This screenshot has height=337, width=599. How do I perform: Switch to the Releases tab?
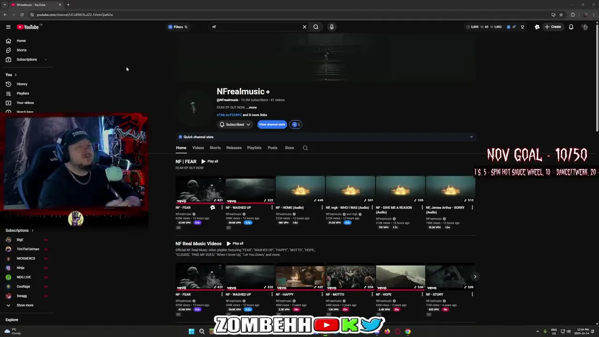(x=234, y=148)
